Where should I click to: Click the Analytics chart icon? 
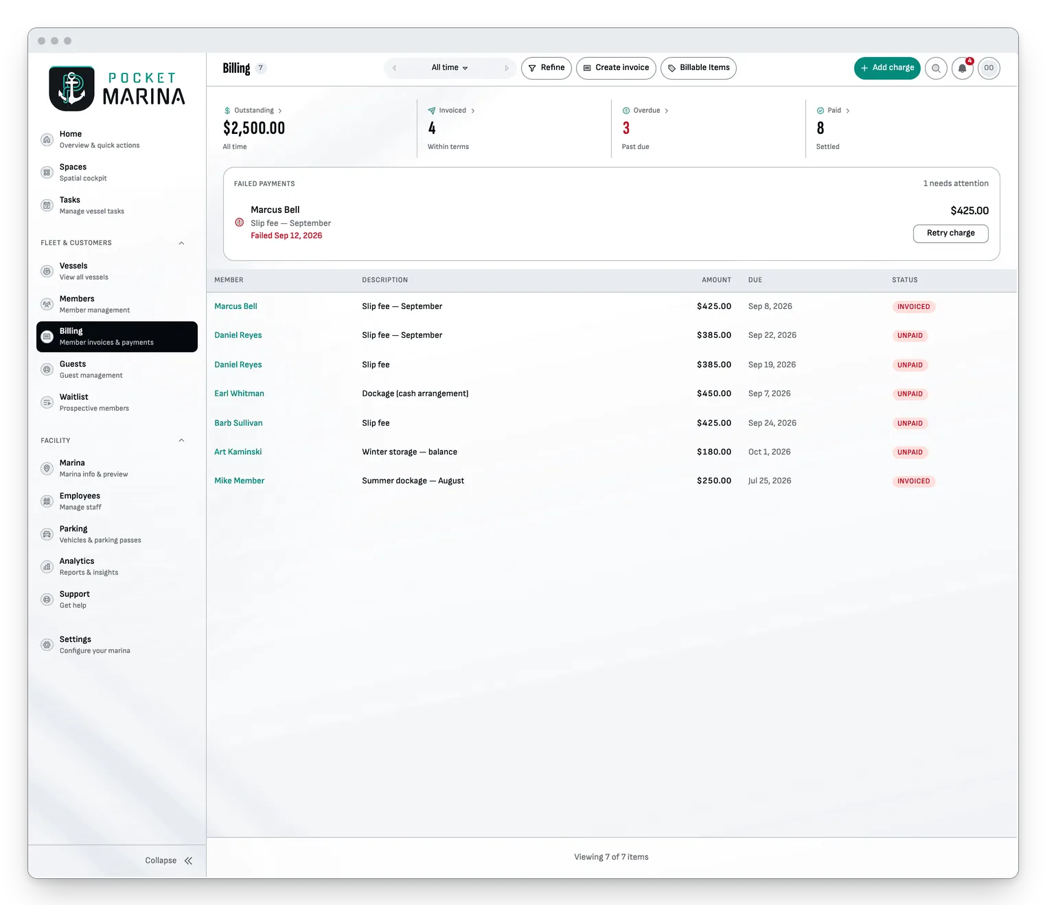[47, 566]
